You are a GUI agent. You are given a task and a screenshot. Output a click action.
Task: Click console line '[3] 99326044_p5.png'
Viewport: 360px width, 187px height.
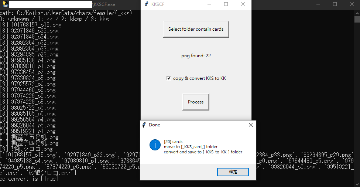[28, 125]
